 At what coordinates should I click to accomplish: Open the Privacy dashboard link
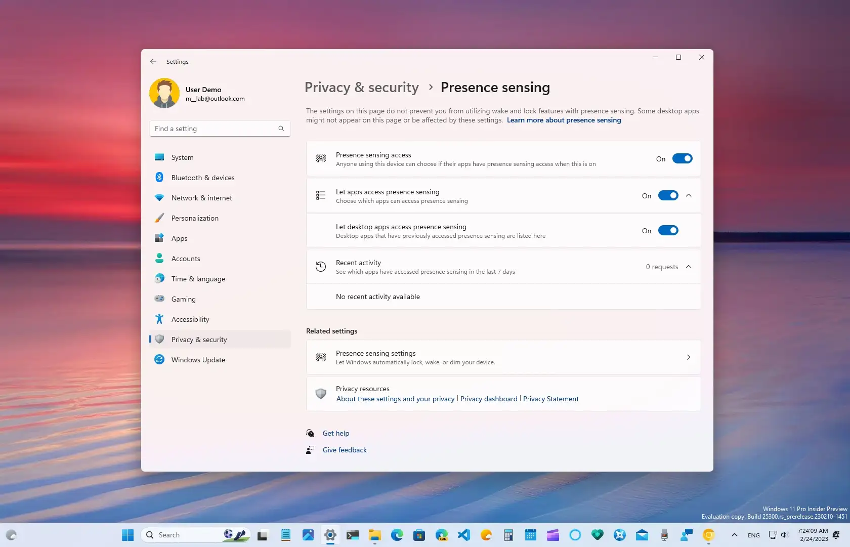pyautogui.click(x=489, y=399)
